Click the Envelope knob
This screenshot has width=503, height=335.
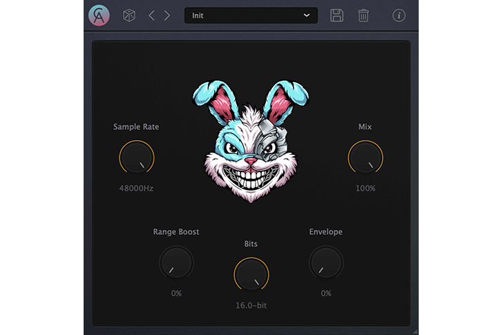tap(325, 262)
